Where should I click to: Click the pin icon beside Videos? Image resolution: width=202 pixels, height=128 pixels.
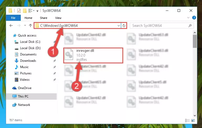[x=54, y=80]
